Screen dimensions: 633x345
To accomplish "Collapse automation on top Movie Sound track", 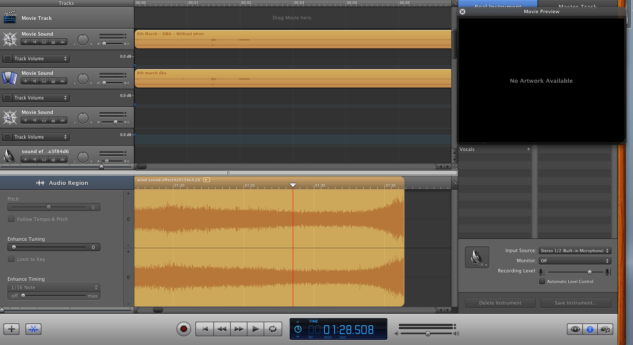I will point(63,42).
